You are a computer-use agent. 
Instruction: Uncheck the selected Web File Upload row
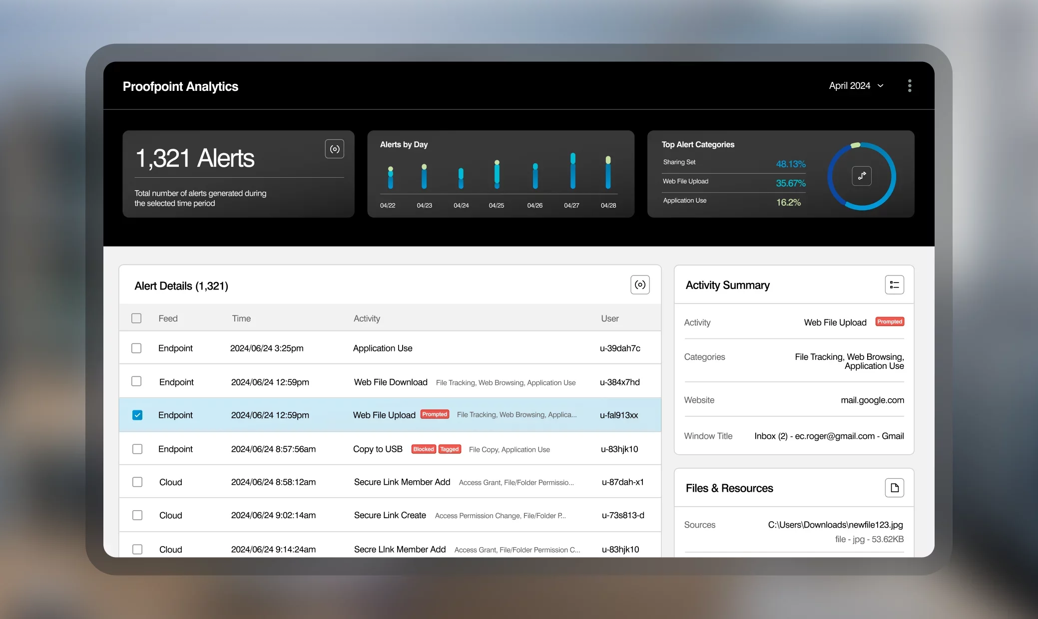coord(136,415)
